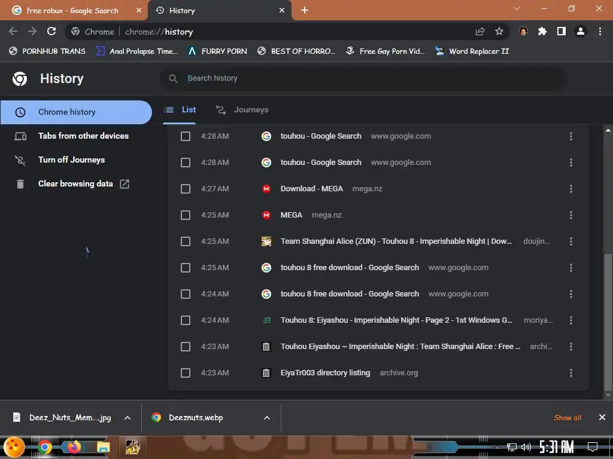Open EiyaTr003 directory listing entry
The width and height of the screenshot is (613, 459).
point(325,373)
